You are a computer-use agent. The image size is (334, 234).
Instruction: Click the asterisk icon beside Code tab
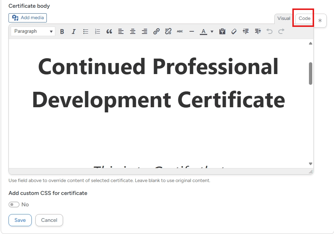320,21
